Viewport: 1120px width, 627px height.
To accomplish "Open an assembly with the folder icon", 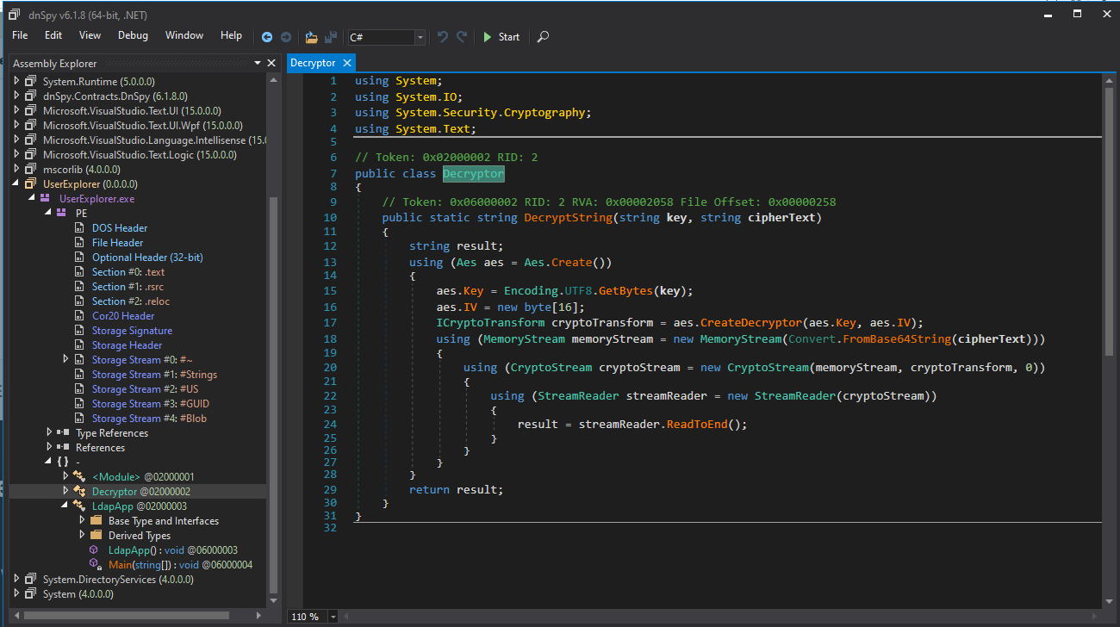I will click(312, 37).
